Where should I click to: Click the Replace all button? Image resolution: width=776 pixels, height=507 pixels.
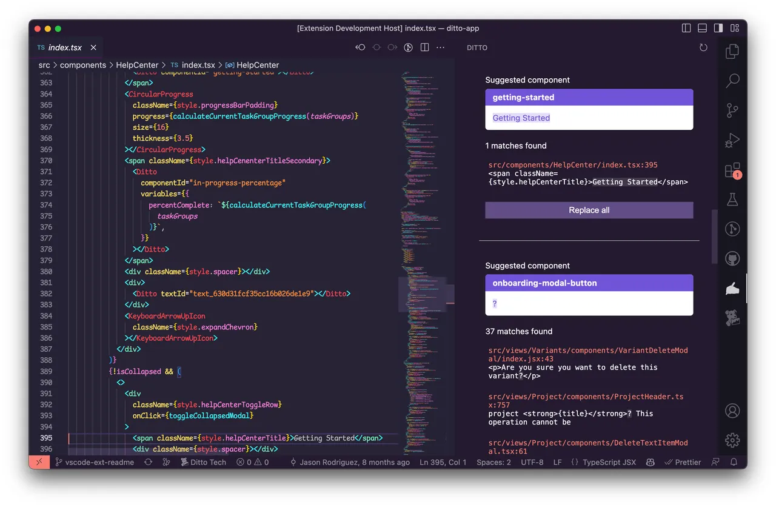pos(589,210)
